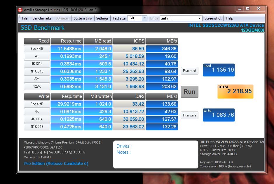This screenshot has height=184, width=274.
Task: Click the TOTAL score 2 218.95 box
Action: 235,91
